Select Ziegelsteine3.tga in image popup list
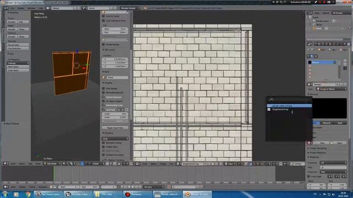This screenshot has height=198, width=353. [x=289, y=109]
